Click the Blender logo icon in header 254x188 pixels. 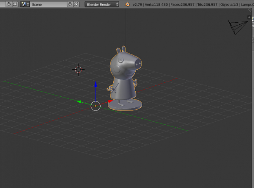127,4
